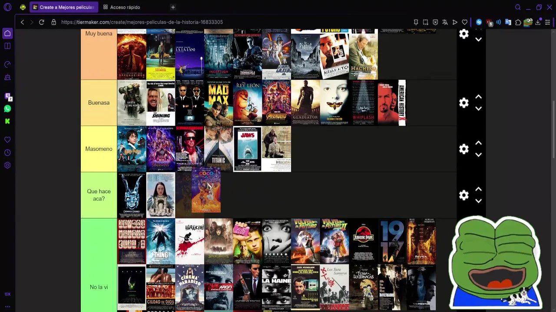Open settings gear for Muy buena row
The width and height of the screenshot is (556, 312).
(x=464, y=34)
